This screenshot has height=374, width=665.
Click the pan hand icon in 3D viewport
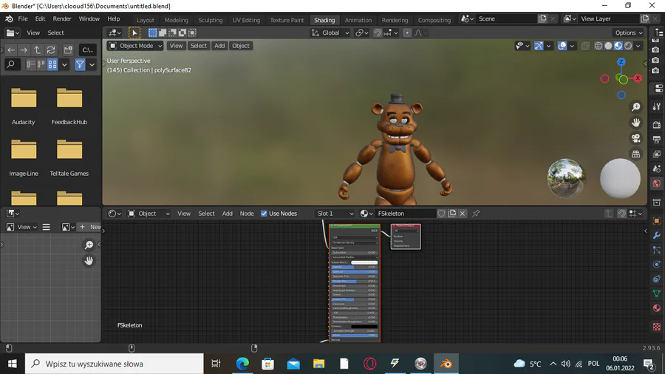635,123
